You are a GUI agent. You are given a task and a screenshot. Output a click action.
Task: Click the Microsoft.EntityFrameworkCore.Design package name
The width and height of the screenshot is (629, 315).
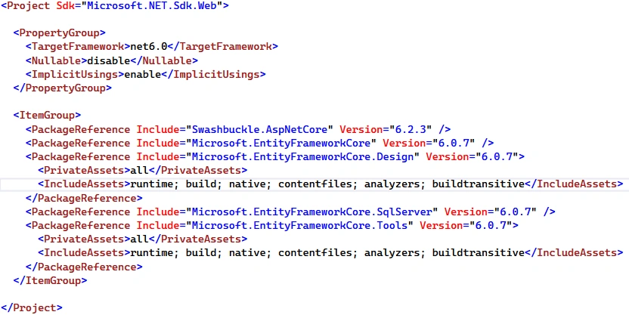tap(303, 156)
